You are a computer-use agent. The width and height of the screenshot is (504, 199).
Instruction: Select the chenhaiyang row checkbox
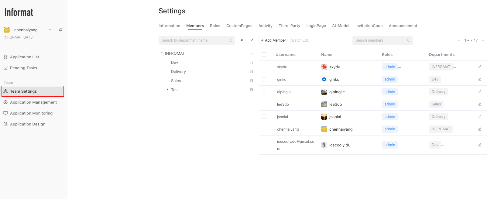tap(264, 129)
